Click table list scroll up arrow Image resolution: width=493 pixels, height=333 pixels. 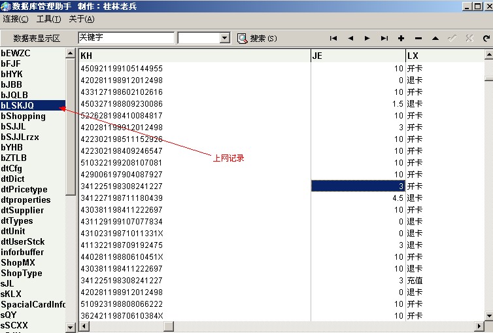click(71, 54)
